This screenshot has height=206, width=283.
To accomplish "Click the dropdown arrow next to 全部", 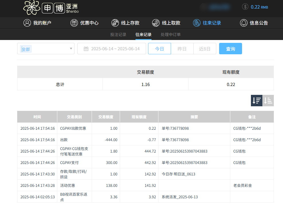I will click(x=70, y=49).
